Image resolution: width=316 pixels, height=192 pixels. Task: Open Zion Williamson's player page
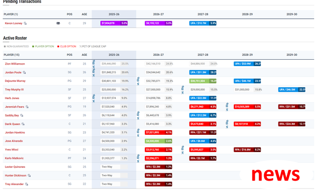click(x=15, y=64)
